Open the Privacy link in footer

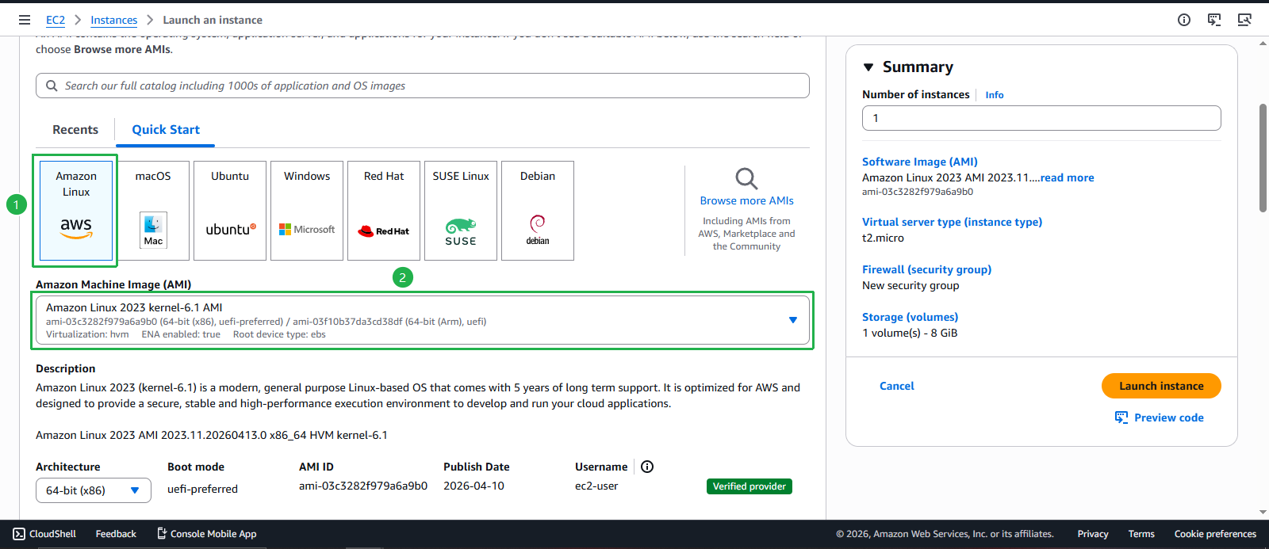[1092, 534]
